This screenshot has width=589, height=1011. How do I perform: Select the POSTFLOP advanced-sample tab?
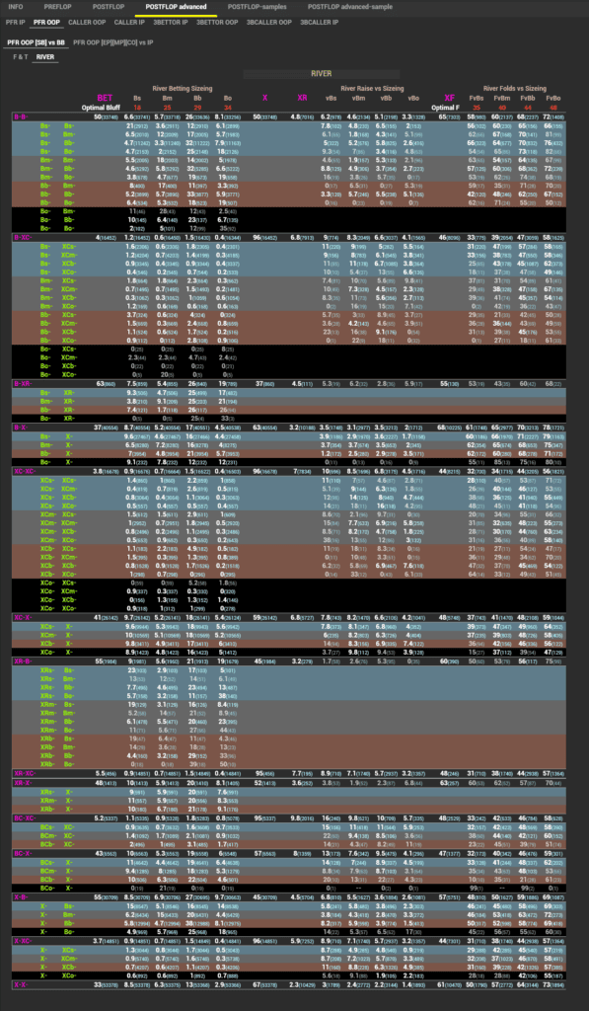pos(350,7)
